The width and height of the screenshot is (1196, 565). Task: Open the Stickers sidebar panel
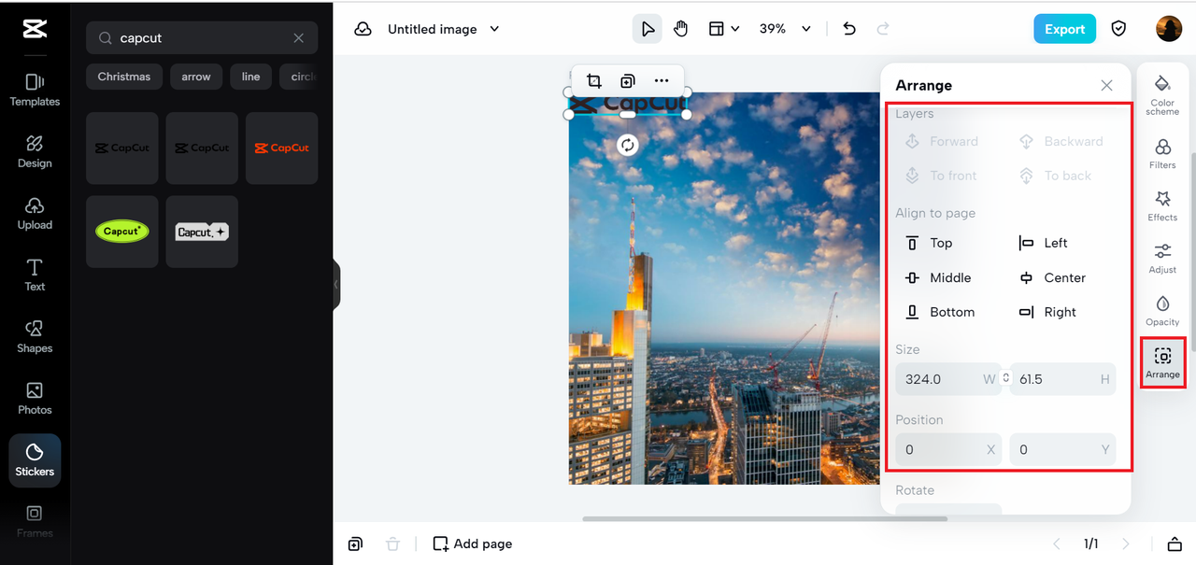coord(35,460)
